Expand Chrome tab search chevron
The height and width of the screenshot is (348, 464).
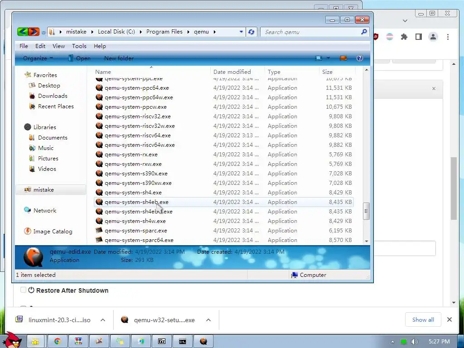click(405, 21)
